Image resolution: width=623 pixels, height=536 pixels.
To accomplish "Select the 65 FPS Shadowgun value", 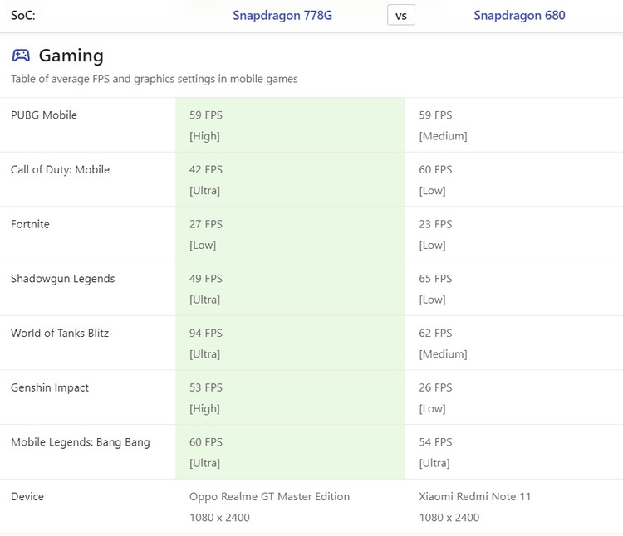I will pos(435,279).
